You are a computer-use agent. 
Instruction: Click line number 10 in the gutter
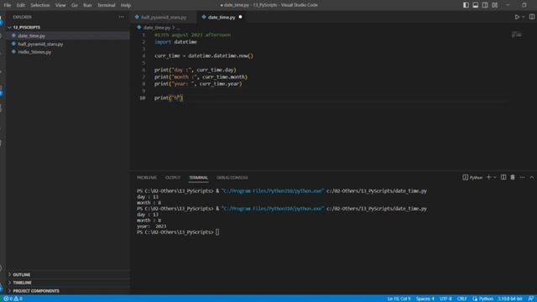click(x=142, y=98)
